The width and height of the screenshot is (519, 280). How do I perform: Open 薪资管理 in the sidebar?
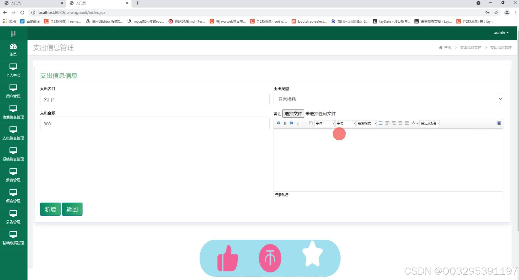tap(13, 175)
